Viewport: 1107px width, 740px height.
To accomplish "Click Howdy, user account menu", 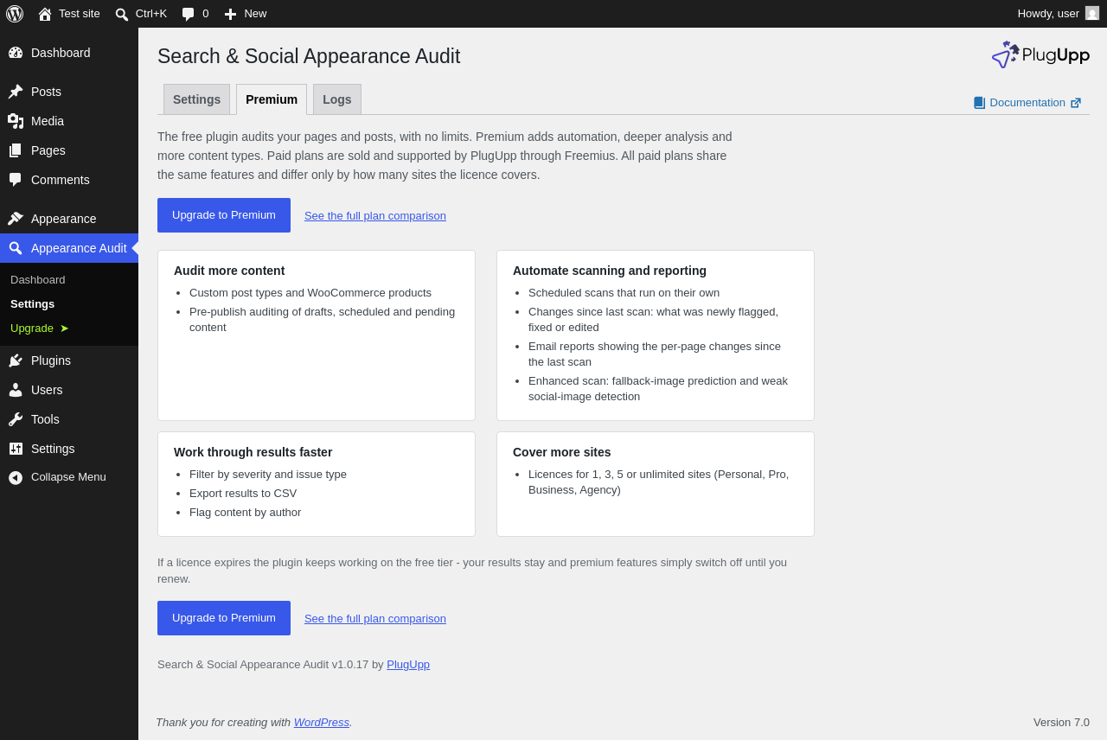I will pyautogui.click(x=1058, y=14).
